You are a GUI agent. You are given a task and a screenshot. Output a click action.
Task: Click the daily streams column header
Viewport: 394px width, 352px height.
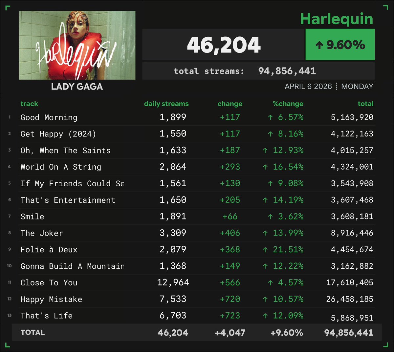[166, 104]
